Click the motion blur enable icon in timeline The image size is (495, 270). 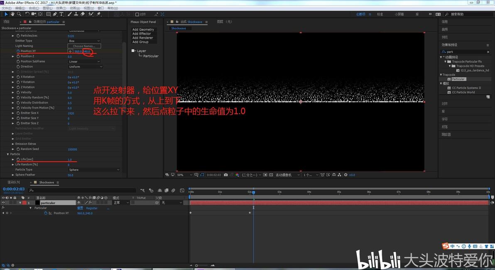pos(173,190)
